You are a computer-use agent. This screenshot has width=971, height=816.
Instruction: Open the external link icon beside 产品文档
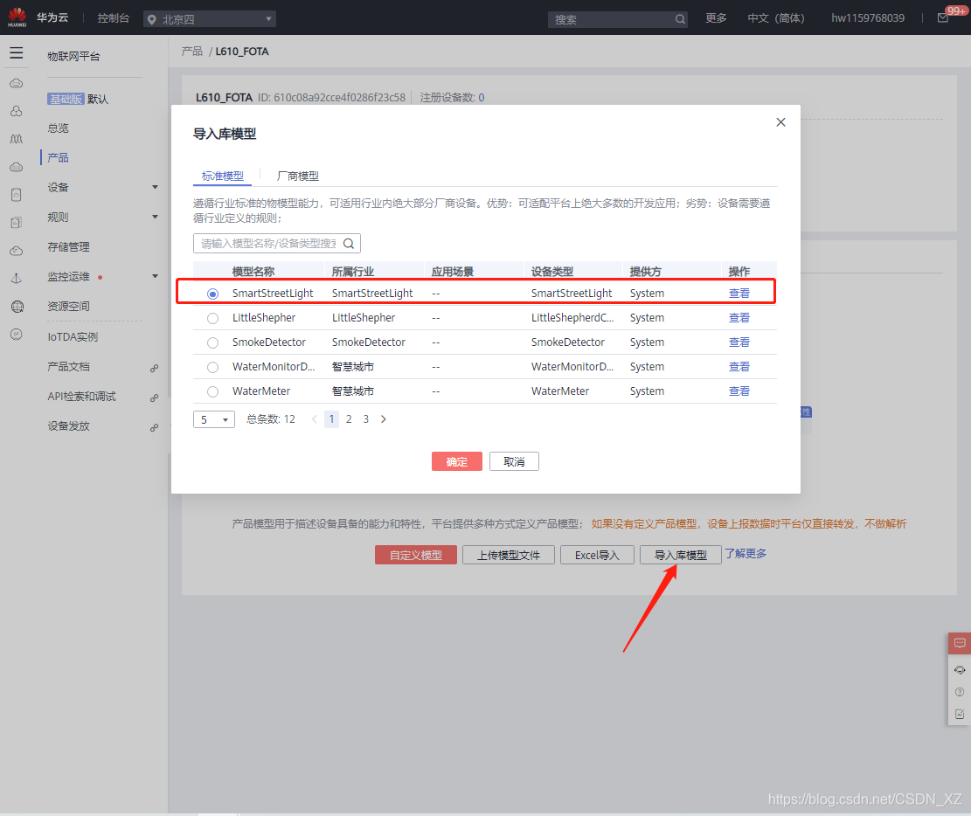(154, 369)
